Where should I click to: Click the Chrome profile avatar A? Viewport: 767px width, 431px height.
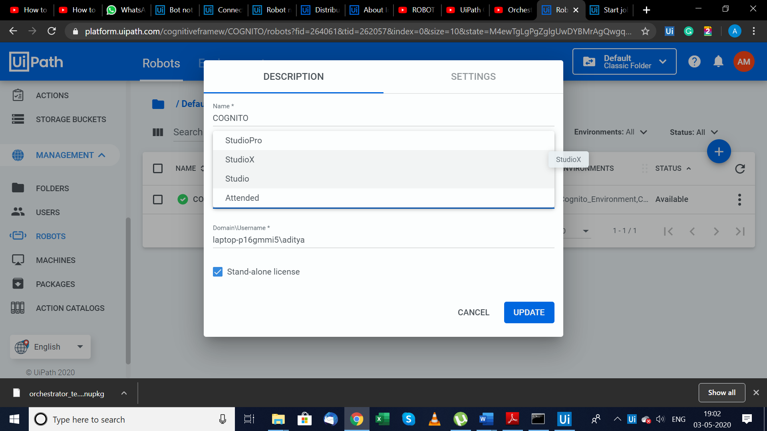(x=735, y=31)
